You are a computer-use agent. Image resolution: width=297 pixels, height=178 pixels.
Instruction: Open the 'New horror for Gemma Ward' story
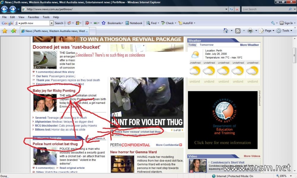point(134,152)
